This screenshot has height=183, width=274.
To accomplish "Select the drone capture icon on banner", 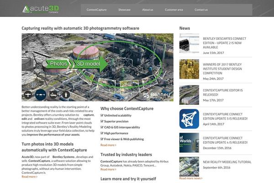I will pyautogui.click(x=41, y=95).
